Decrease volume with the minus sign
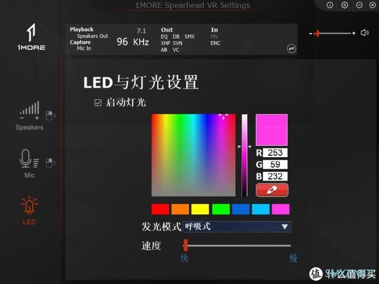The width and height of the screenshot is (379, 284). (x=310, y=33)
